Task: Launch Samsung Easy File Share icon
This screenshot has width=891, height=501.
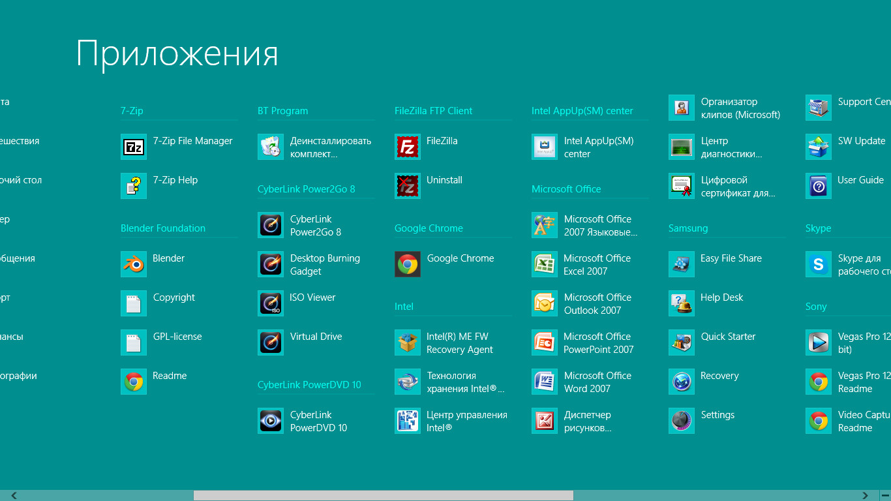Action: pos(682,264)
